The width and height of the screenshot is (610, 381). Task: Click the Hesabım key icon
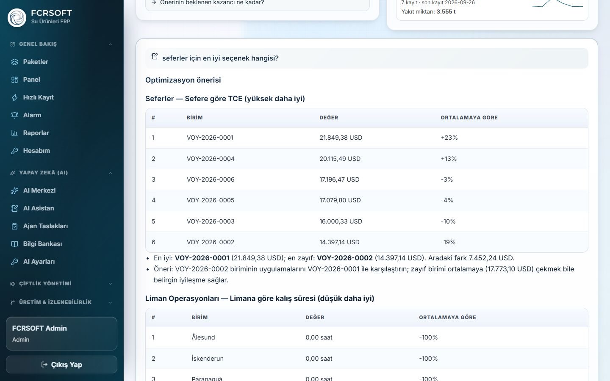[14, 151]
